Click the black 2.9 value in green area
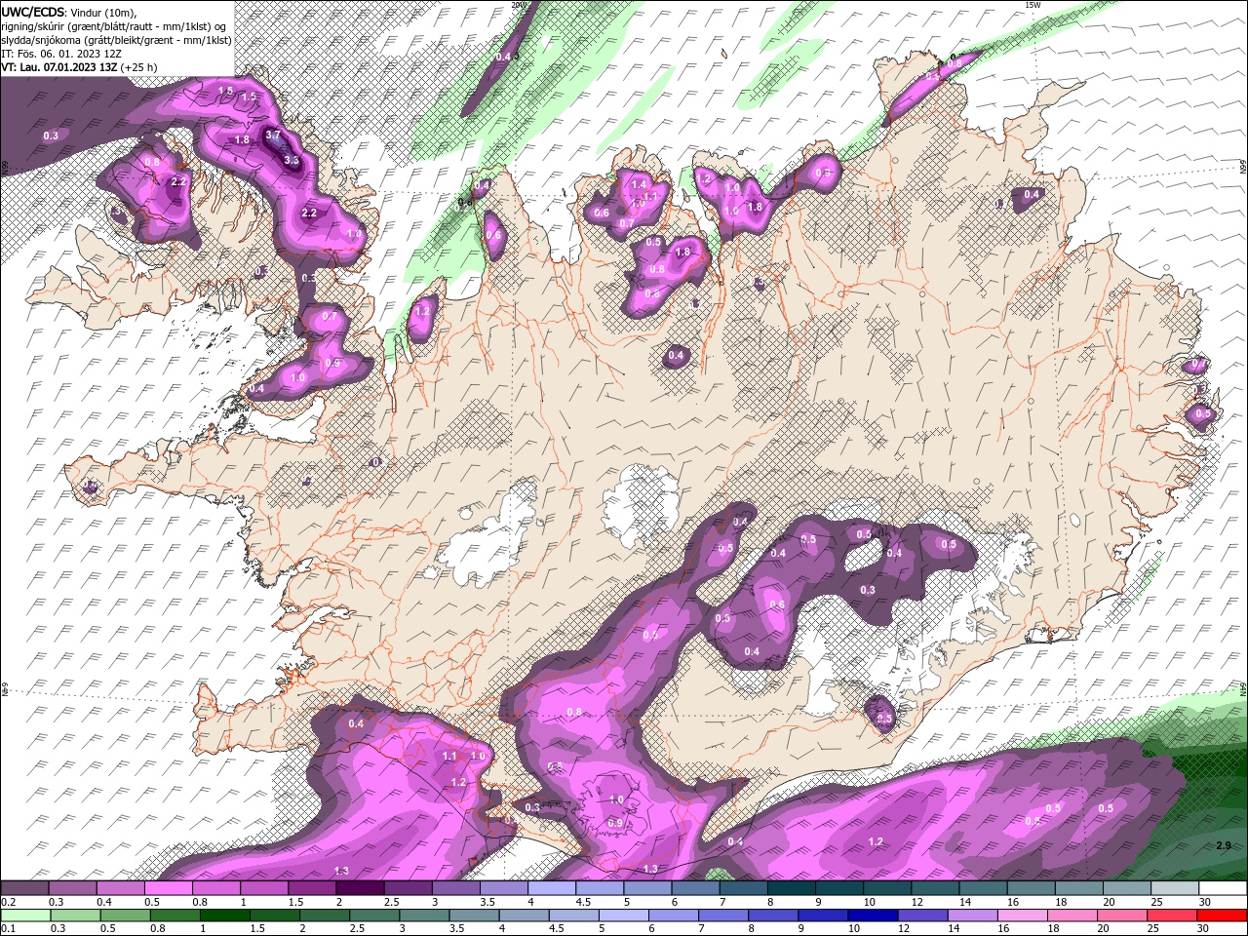The width and height of the screenshot is (1248, 936). 1225,845
